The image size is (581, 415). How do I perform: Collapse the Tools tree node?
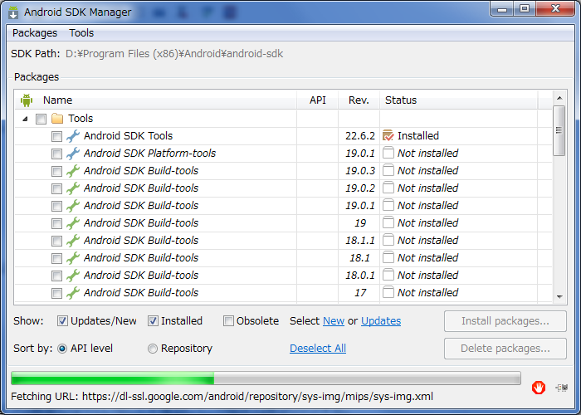[x=25, y=119]
